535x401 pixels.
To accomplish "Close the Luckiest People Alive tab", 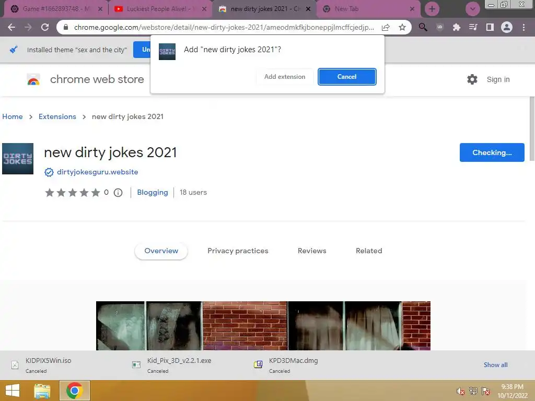I will pyautogui.click(x=204, y=9).
